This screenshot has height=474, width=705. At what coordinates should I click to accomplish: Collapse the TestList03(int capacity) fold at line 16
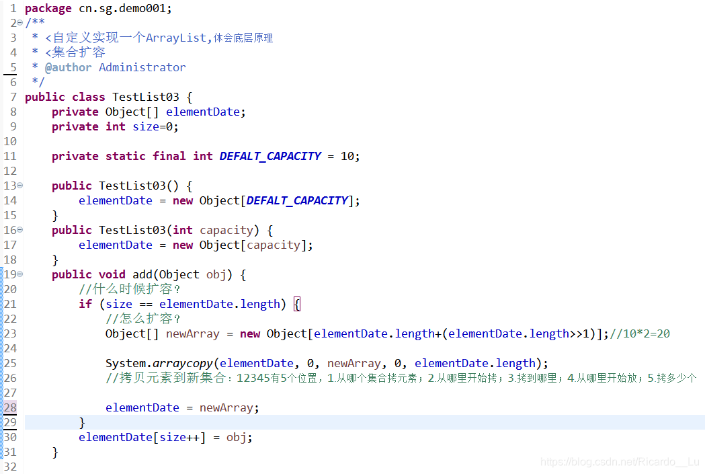point(19,230)
